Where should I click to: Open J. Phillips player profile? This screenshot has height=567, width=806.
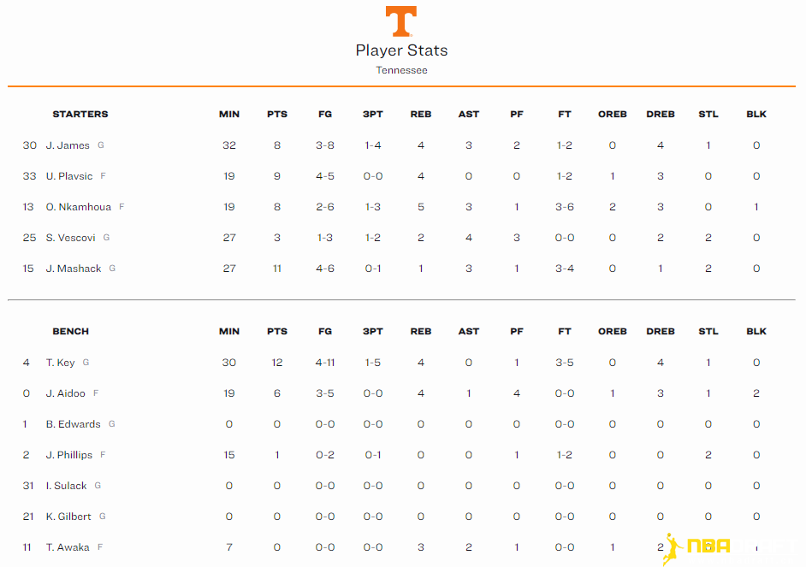(69, 455)
